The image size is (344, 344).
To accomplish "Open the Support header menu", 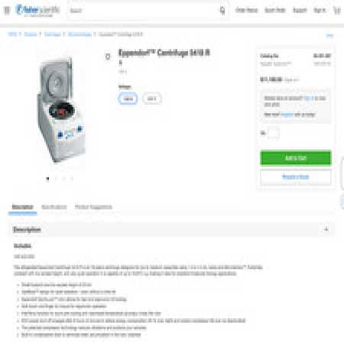I will point(300,10).
